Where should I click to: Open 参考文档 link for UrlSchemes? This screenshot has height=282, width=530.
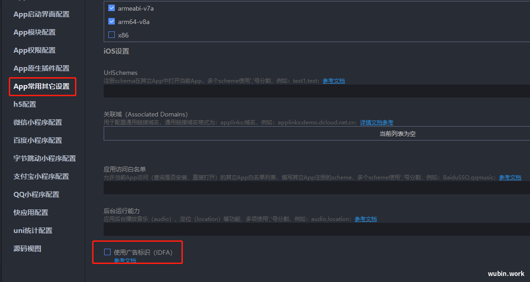point(334,81)
